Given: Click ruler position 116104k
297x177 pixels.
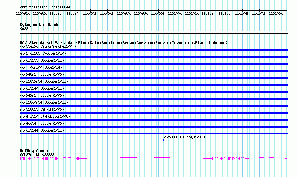Looking at the screenshot, I should click(242, 13).
